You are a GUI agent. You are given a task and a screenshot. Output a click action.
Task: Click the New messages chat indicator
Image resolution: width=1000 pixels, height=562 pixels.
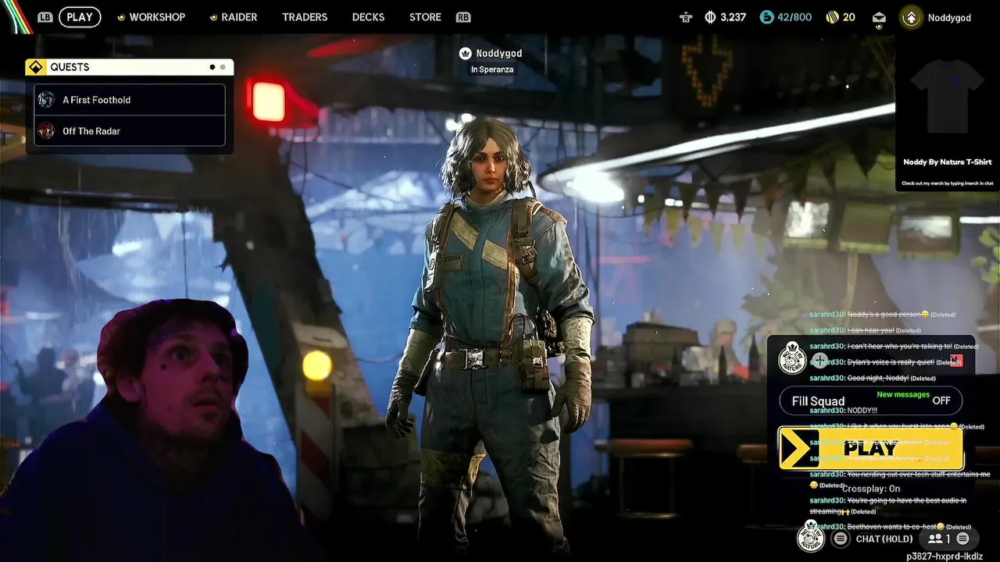(903, 395)
